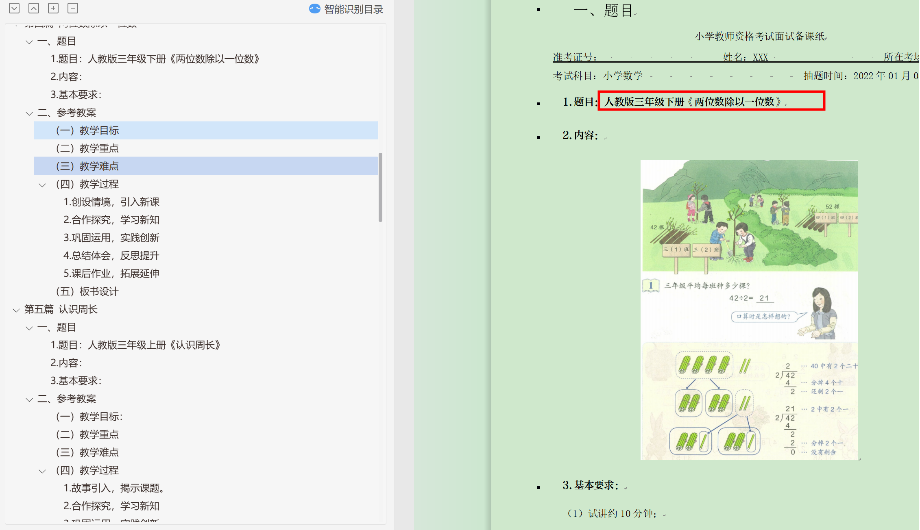920x530 pixels.
Task: Jump to (三) 教学难点 in the outline
Action: pos(99,166)
